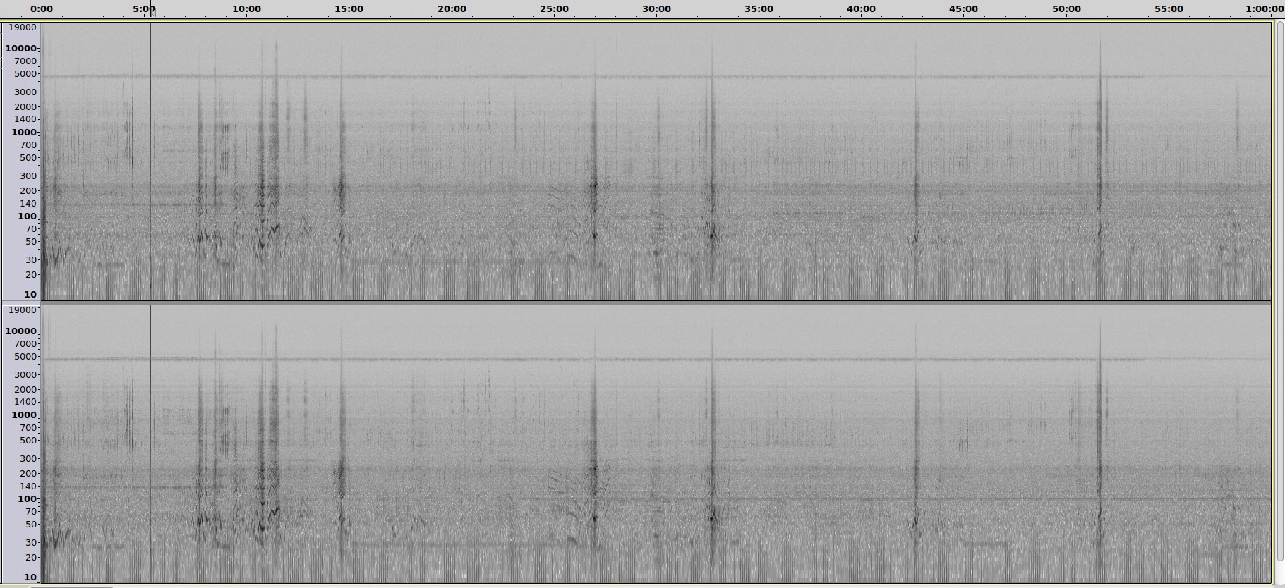The width and height of the screenshot is (1285, 588).
Task: Click the 20:00 mark on the time ruler
Action: tap(452, 9)
